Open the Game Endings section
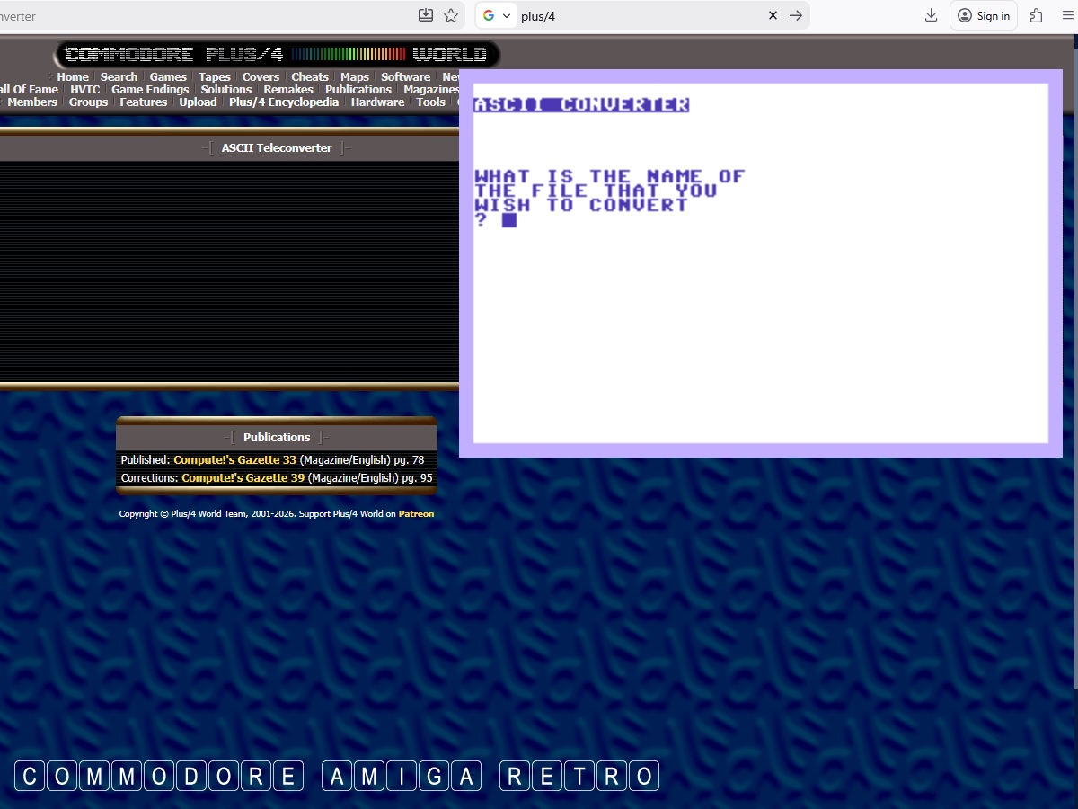Image resolution: width=1078 pixels, height=809 pixels. coord(150,90)
